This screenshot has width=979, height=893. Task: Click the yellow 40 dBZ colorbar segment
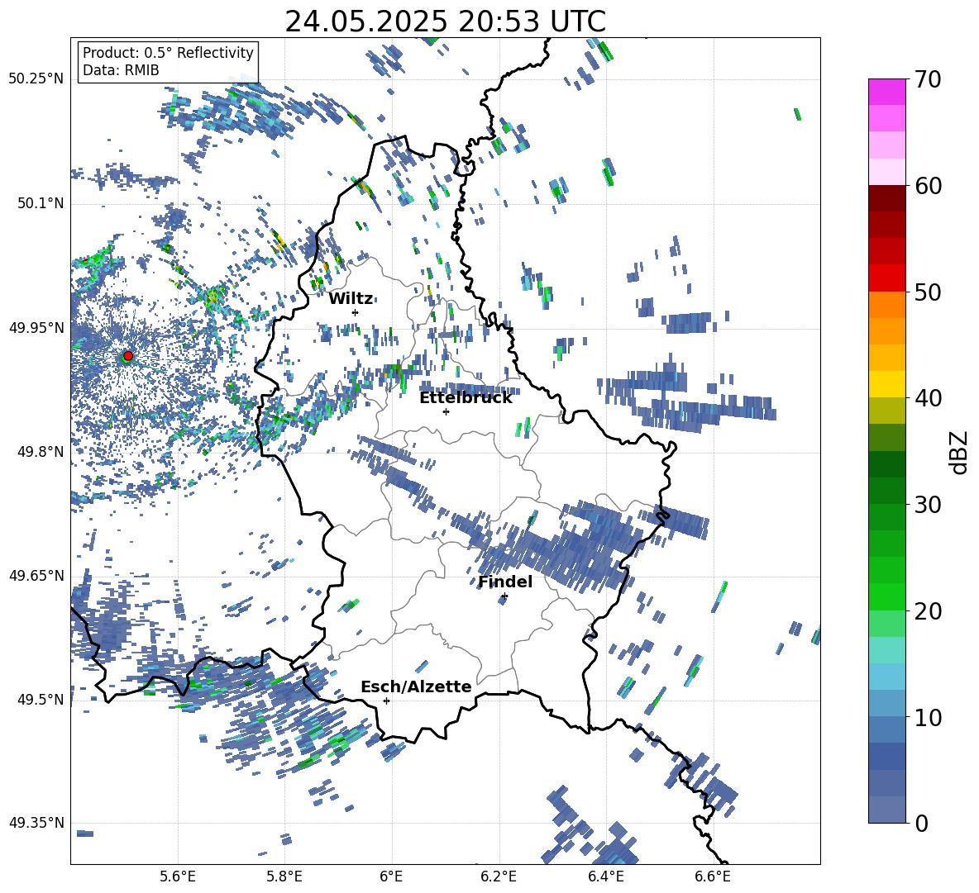(x=886, y=384)
